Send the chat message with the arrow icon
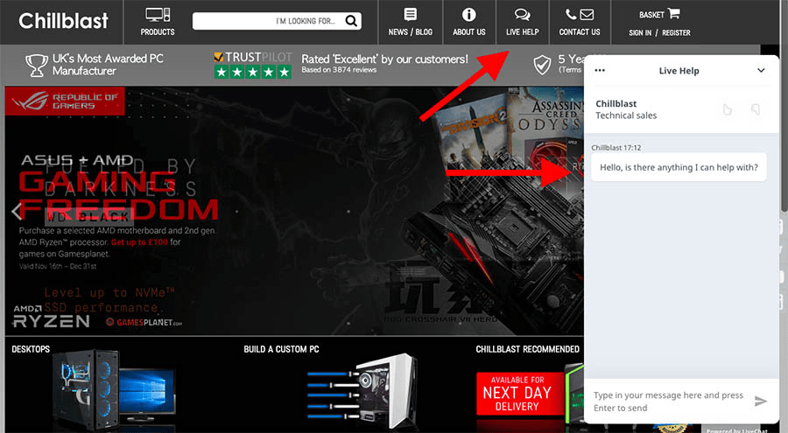The height and width of the screenshot is (433, 788). point(761,402)
